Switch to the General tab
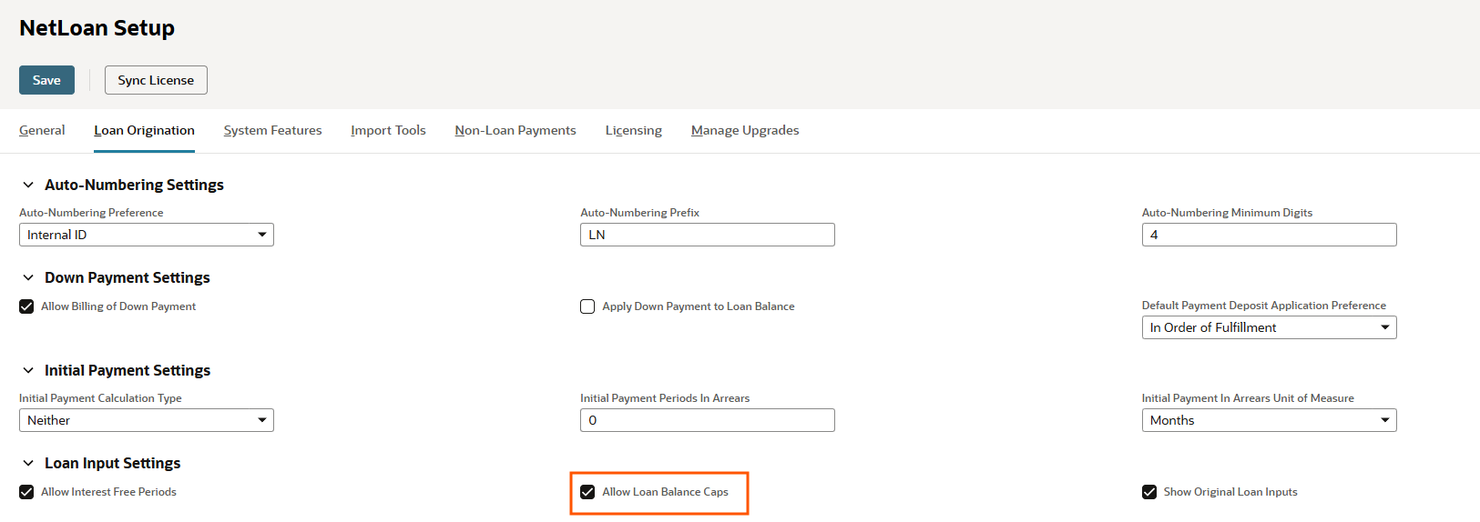The image size is (1480, 522). 42,130
